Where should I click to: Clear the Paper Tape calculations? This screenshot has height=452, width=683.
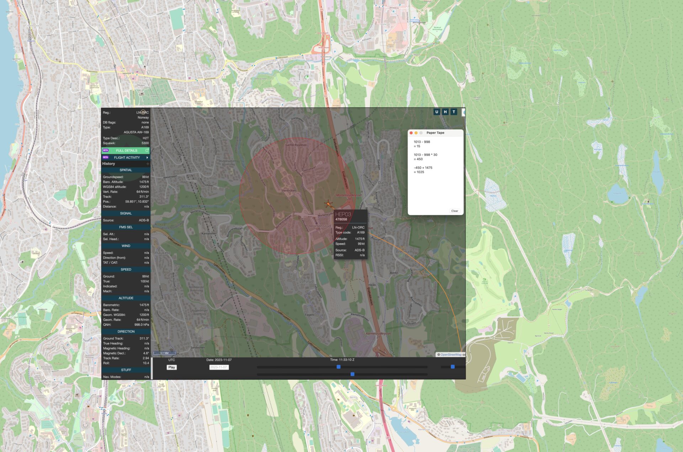pyautogui.click(x=454, y=211)
